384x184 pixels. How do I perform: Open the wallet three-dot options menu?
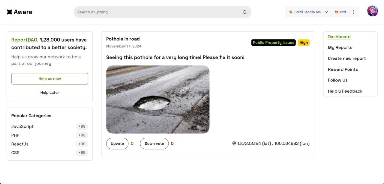pyautogui.click(x=353, y=12)
